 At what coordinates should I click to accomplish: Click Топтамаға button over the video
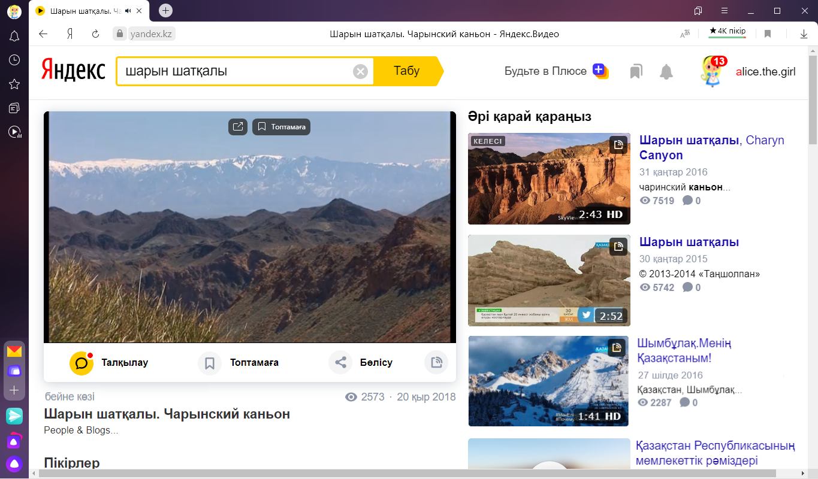click(x=281, y=127)
